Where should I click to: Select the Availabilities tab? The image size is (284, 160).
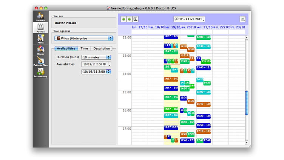click(x=66, y=48)
